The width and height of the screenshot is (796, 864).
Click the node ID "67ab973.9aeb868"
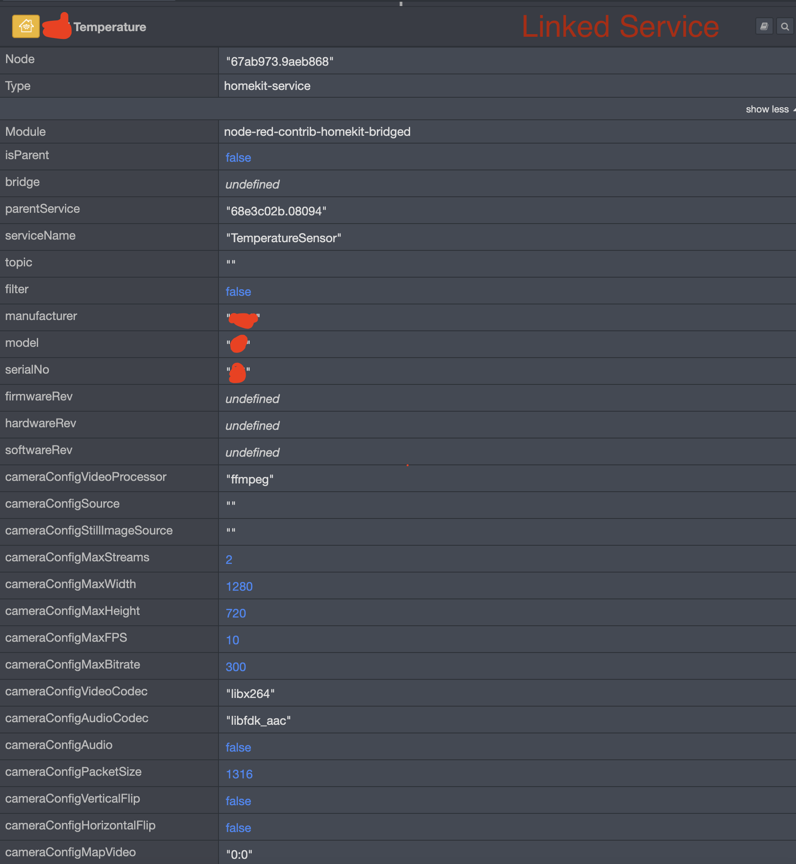coord(280,61)
